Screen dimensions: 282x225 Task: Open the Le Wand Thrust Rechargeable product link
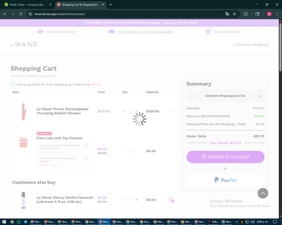click(x=63, y=111)
